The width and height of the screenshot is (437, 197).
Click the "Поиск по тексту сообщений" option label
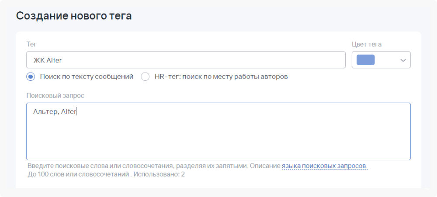pos(87,77)
